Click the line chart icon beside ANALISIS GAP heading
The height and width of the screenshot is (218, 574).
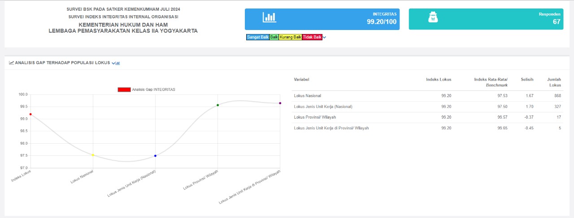click(11, 63)
